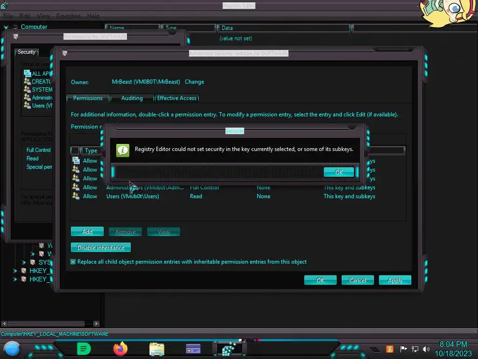Click the Advanced Security Settings window title icon
The width and height of the screenshot is (478, 359).
(x=64, y=53)
